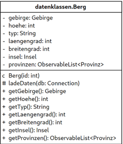Viewport: 123px width, 144px height.
Task: Select the getInsel(): Insel method
Action: pyautogui.click(x=29, y=130)
